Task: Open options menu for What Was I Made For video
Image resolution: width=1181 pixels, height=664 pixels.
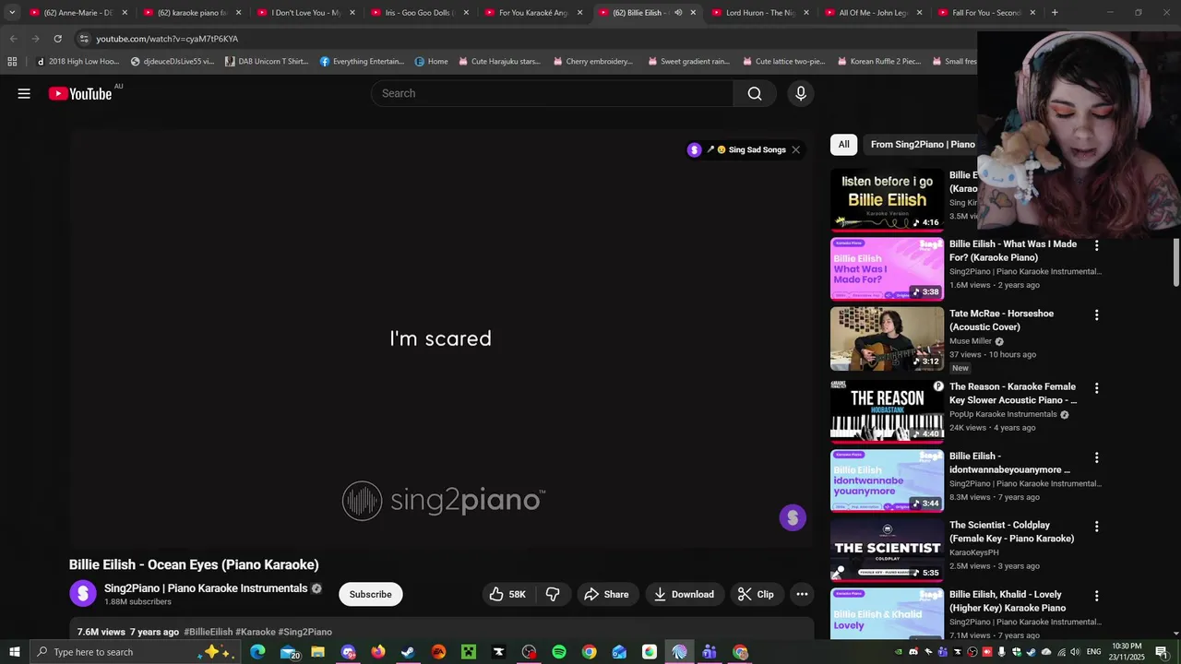Action: pos(1096,246)
